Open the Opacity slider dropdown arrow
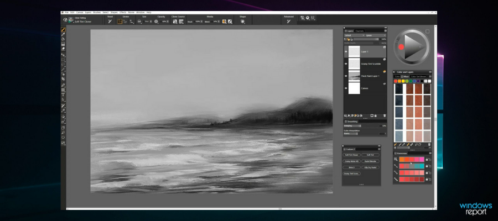Viewport: 498px width, 221px height. point(167,22)
